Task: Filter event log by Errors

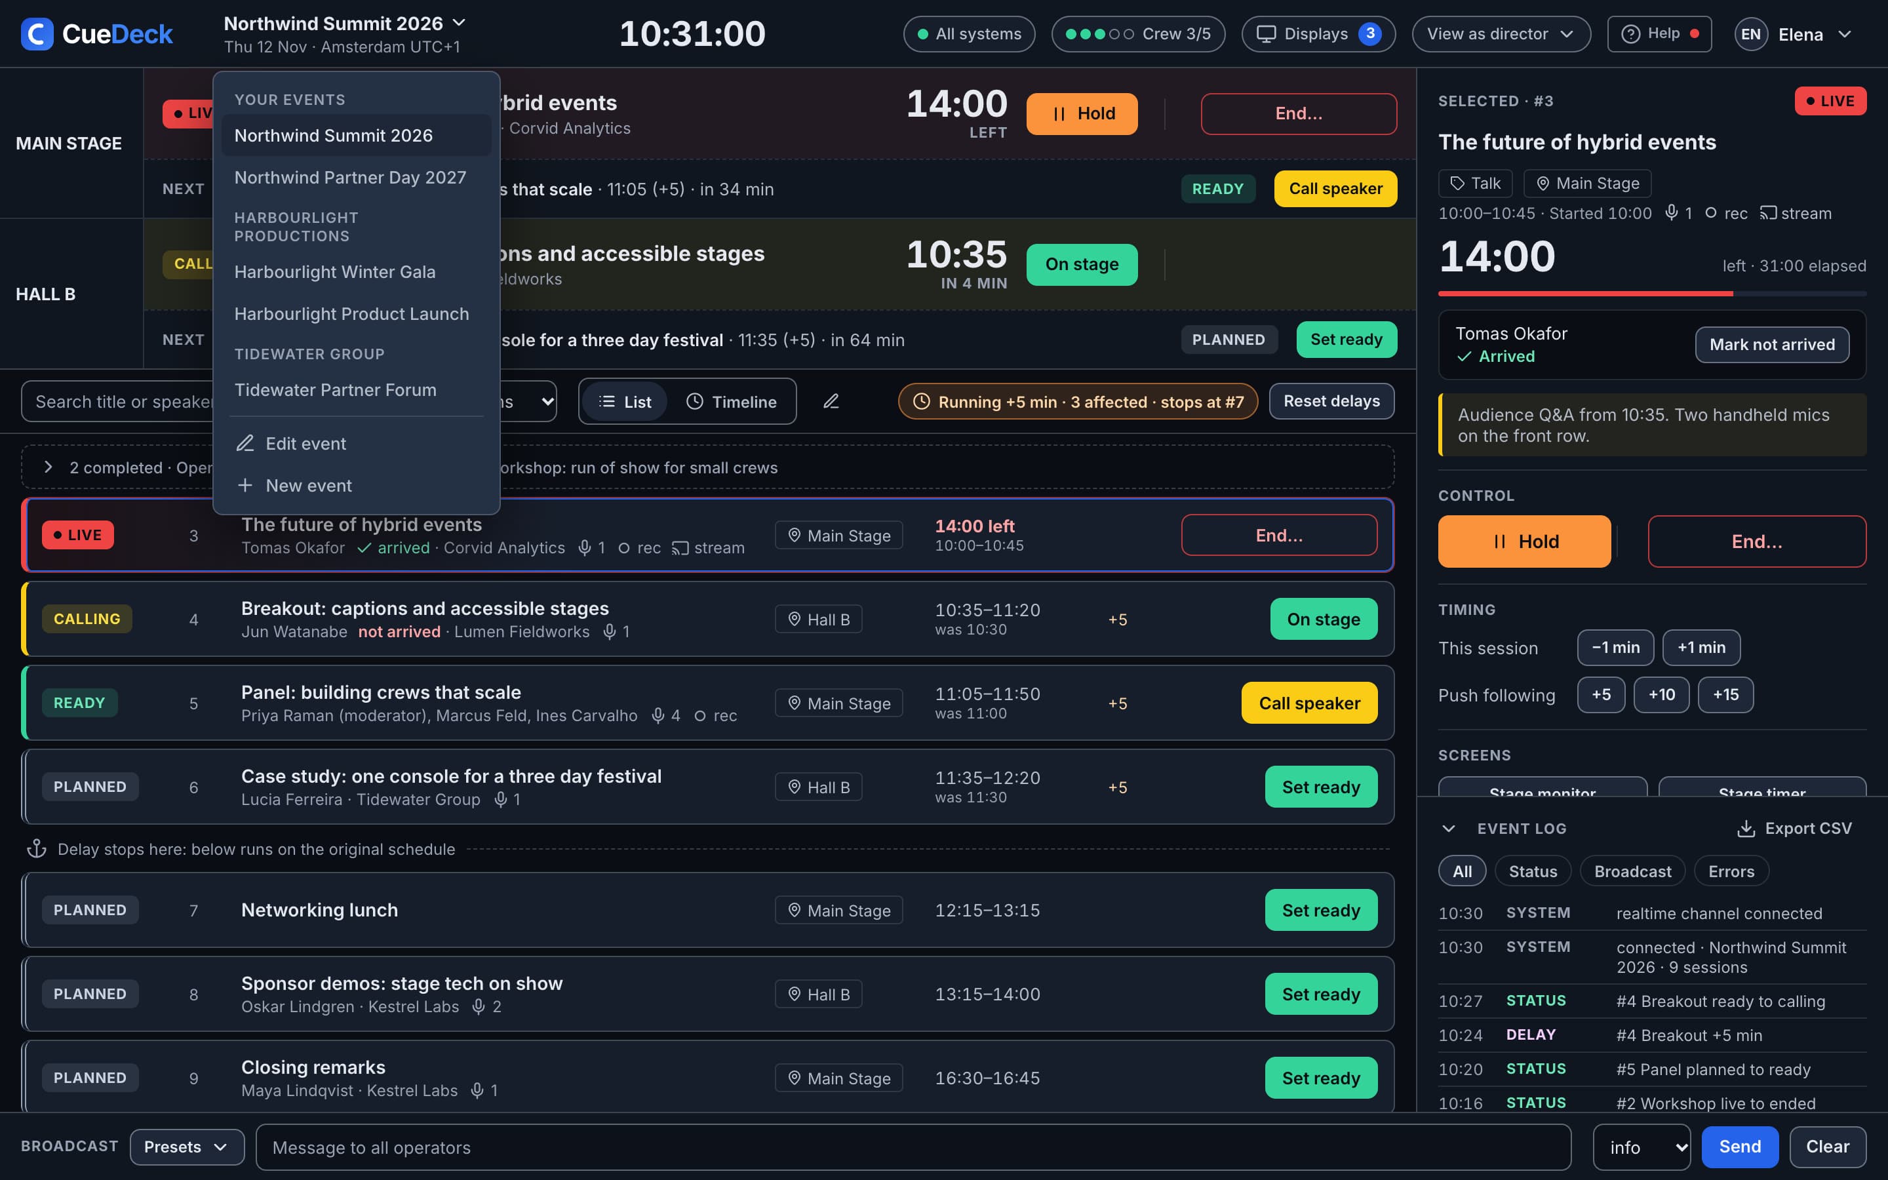Action: 1731,871
